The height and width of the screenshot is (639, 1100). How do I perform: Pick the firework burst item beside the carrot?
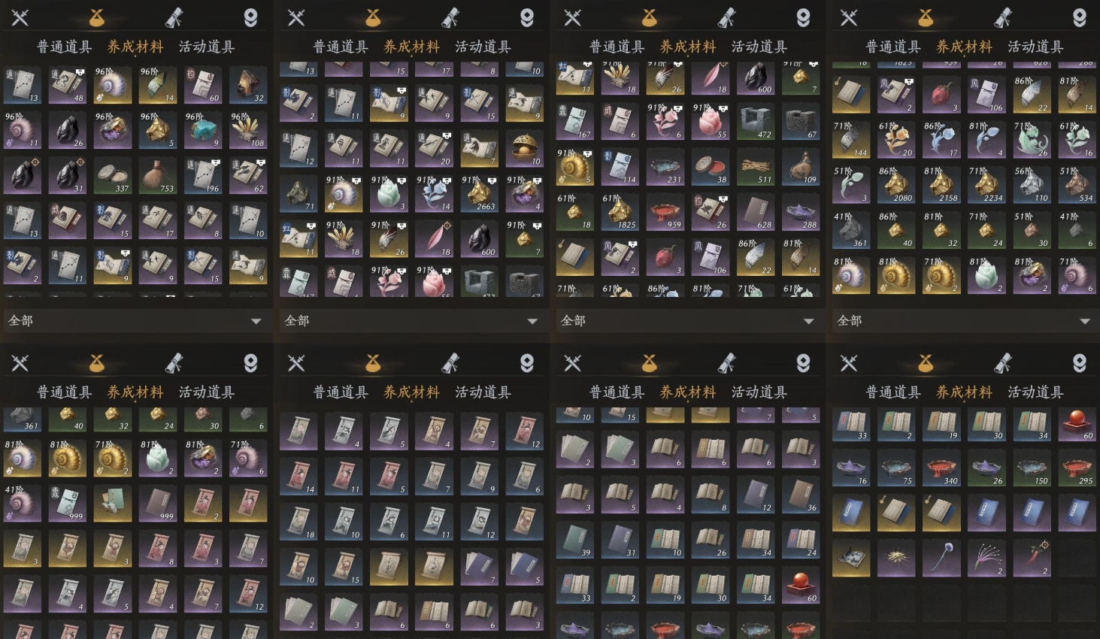tap(986, 558)
